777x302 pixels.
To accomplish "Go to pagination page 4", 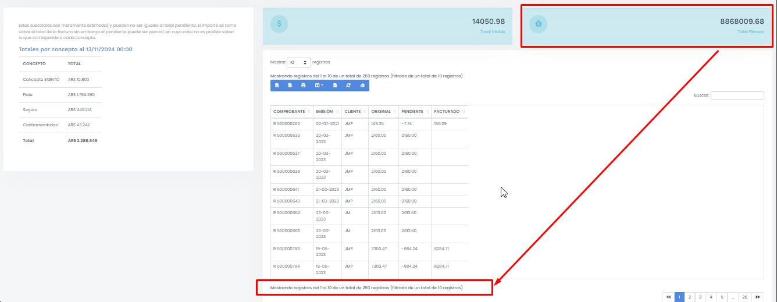I will [711, 297].
